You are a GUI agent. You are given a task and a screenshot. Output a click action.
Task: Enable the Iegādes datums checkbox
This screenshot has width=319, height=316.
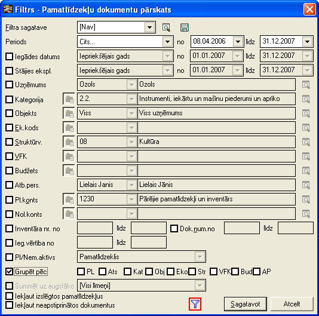tap(9, 56)
